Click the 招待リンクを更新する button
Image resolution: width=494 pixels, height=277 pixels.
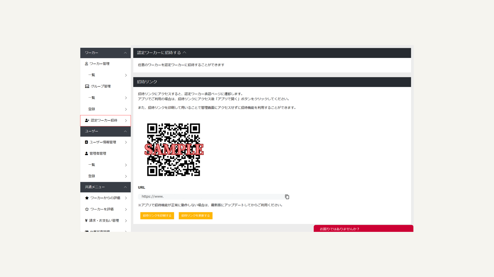pos(196,215)
